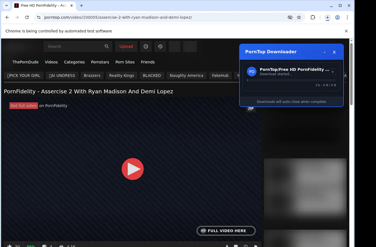Open the Porn Sites nav item
The width and height of the screenshot is (376, 247).
coord(125,62)
